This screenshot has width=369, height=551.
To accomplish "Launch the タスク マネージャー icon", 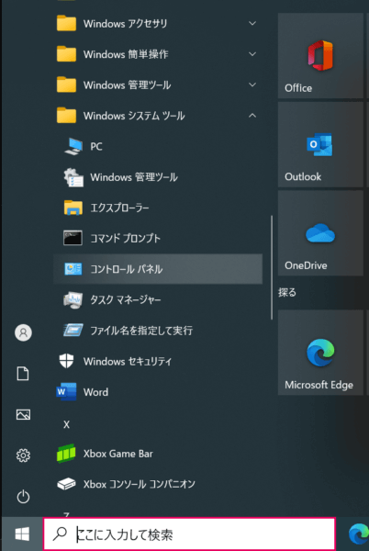I will click(73, 299).
